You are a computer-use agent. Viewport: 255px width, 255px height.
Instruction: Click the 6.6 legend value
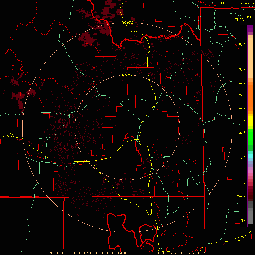click(242, 82)
